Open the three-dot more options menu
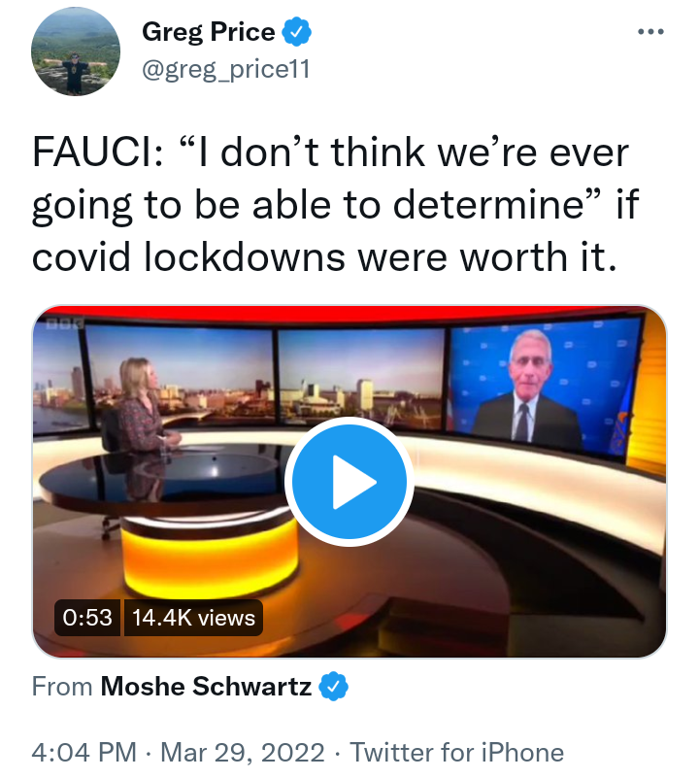 (x=650, y=32)
